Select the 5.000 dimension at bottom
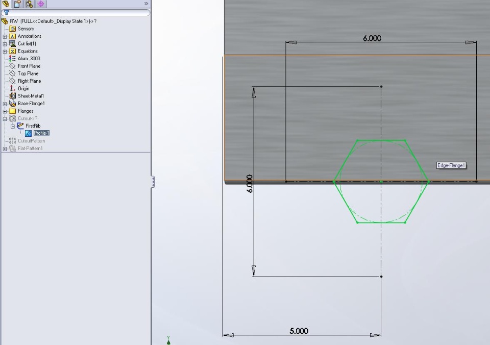490x345 pixels. [299, 331]
